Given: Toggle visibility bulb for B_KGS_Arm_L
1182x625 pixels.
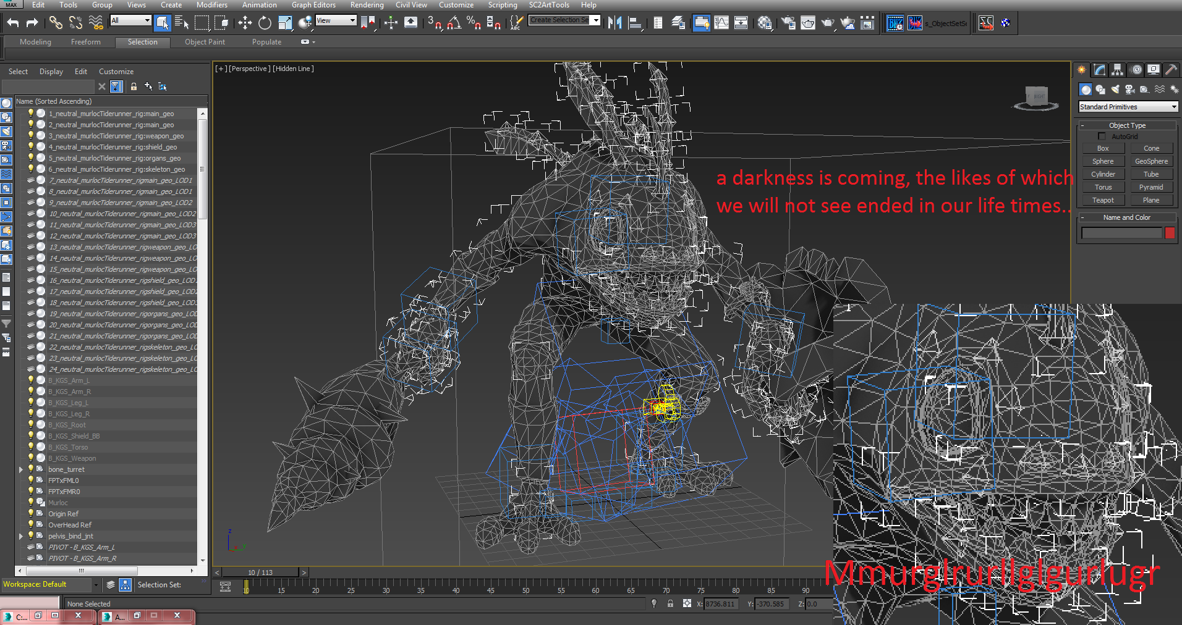Looking at the screenshot, I should pos(30,380).
